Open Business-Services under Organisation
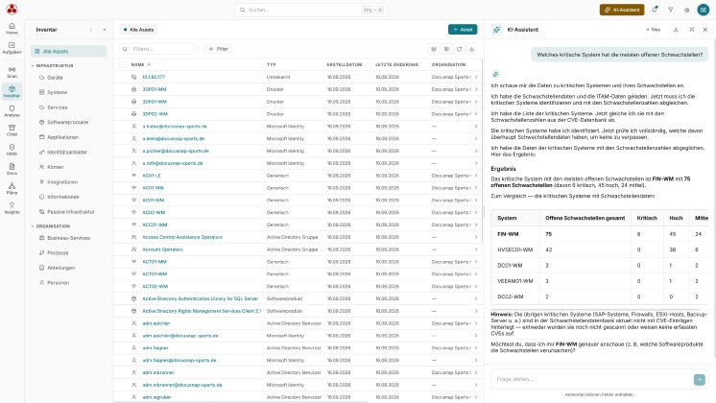This screenshot has height=403, width=716. coord(68,238)
